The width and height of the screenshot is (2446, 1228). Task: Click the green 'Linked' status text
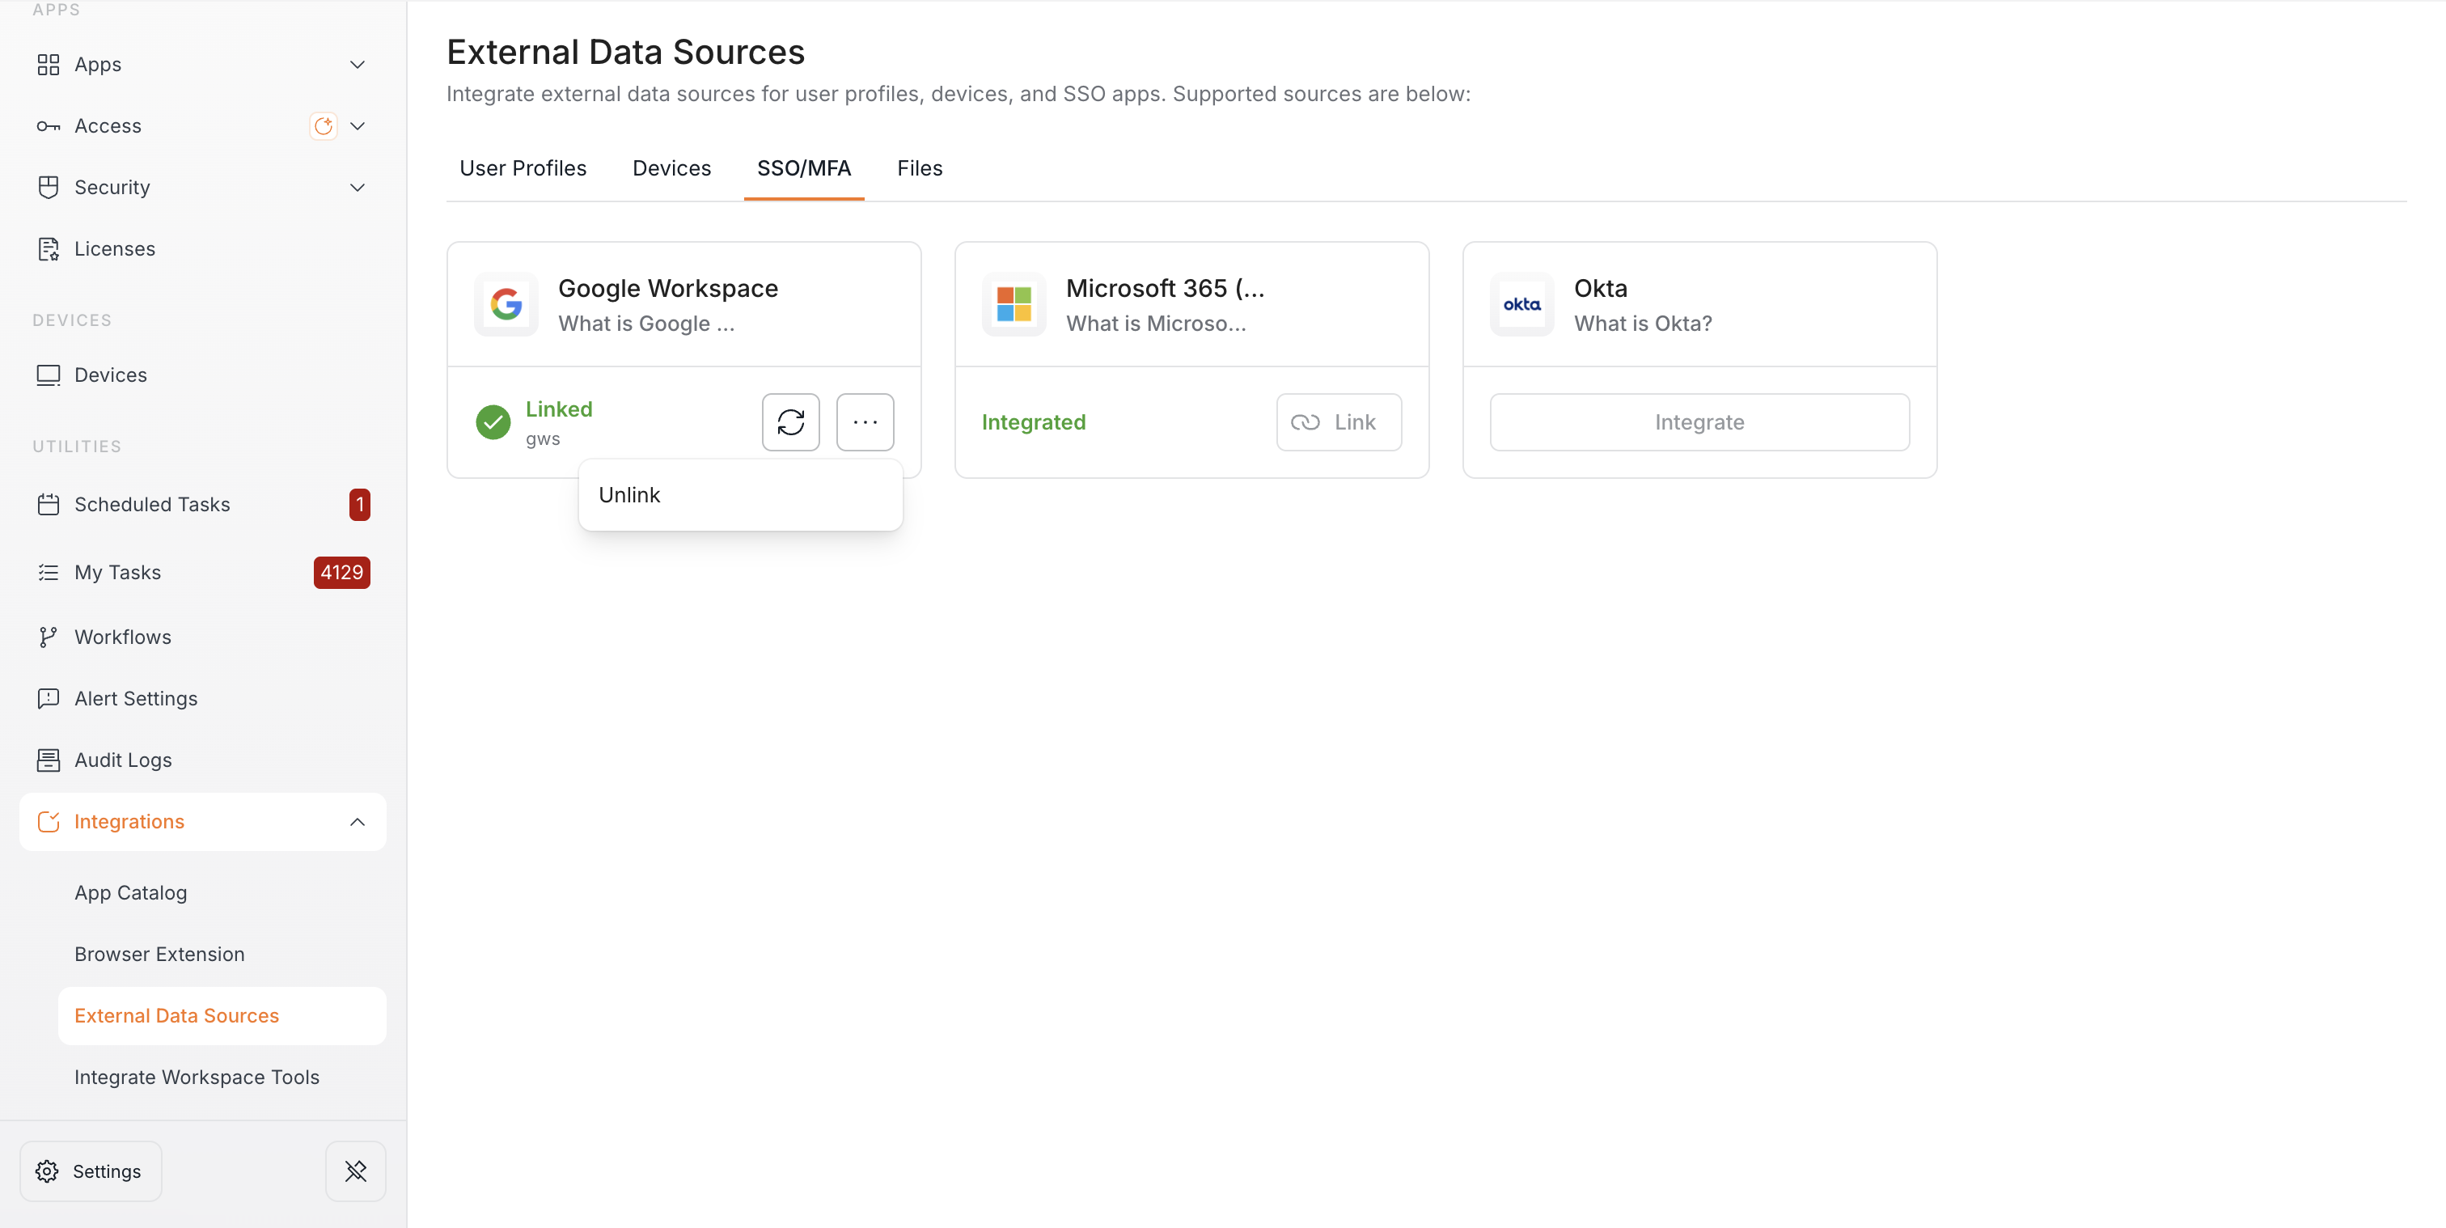[x=559, y=409]
